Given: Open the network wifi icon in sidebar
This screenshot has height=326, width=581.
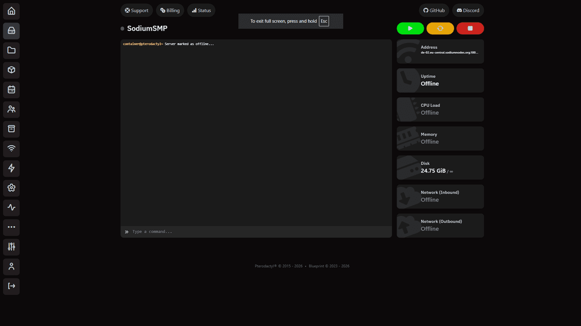Looking at the screenshot, I should [x=11, y=148].
